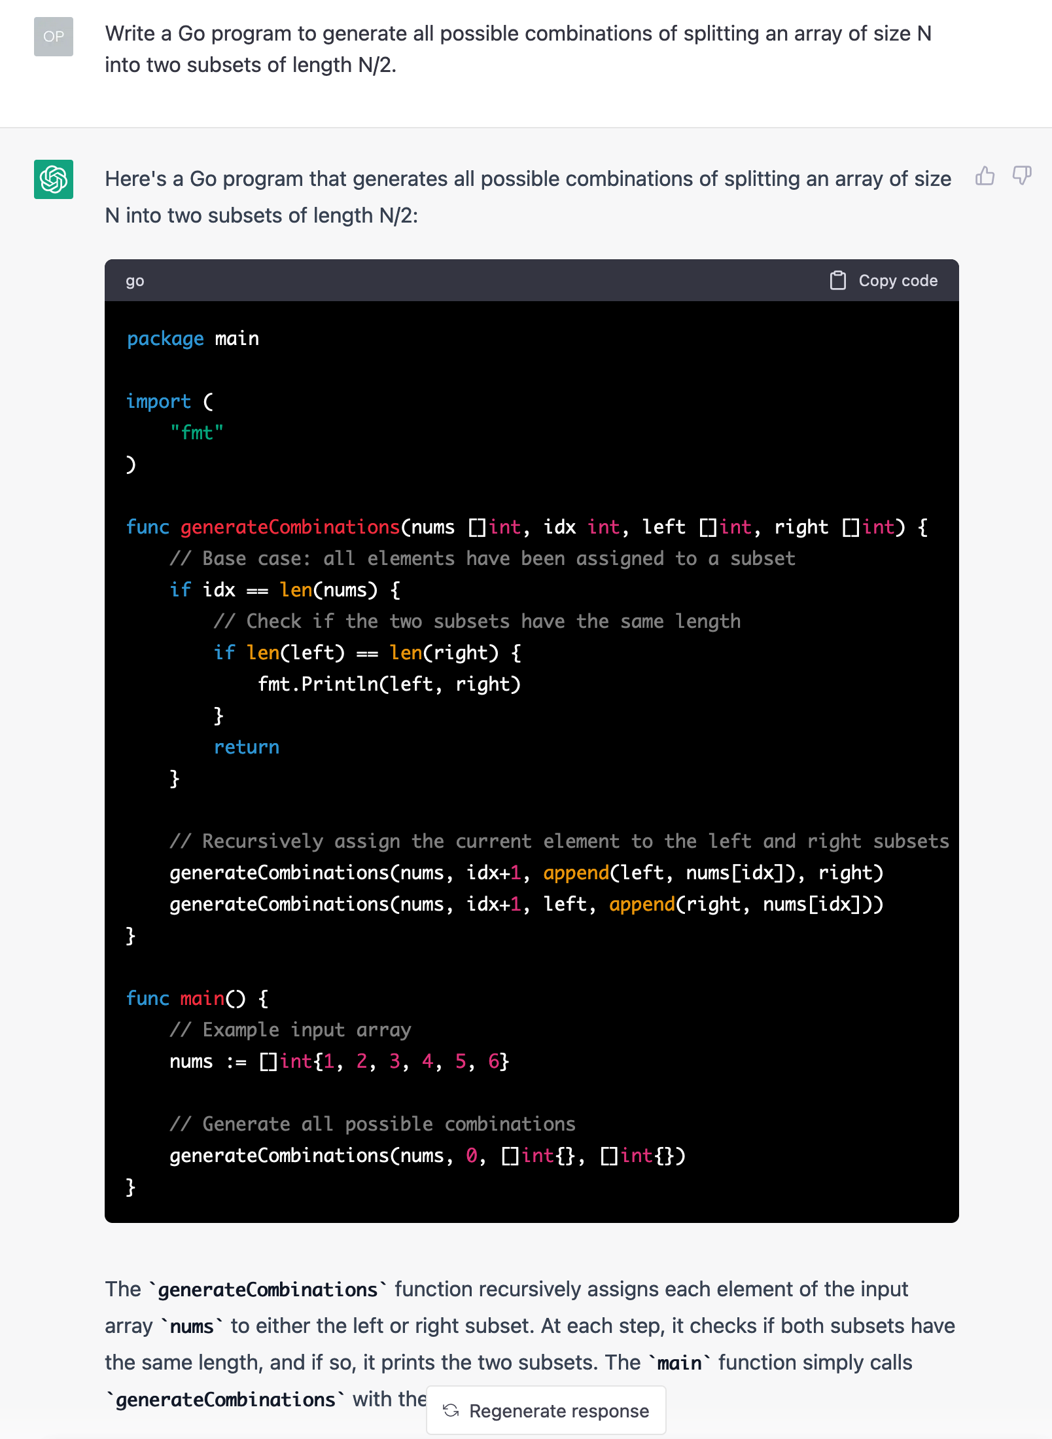The height and width of the screenshot is (1439, 1052).
Task: Click the clipboard icon in code header
Action: coord(837,280)
